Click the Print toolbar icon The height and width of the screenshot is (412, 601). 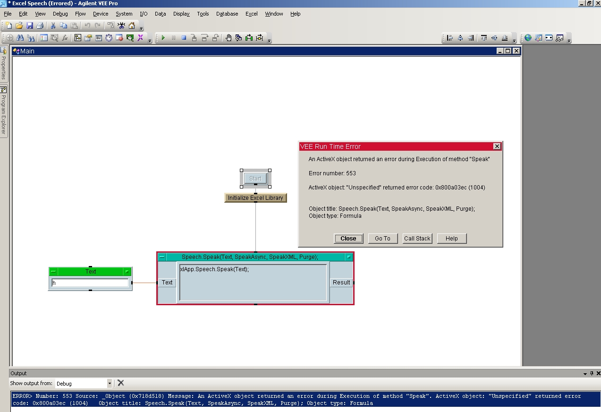40,26
